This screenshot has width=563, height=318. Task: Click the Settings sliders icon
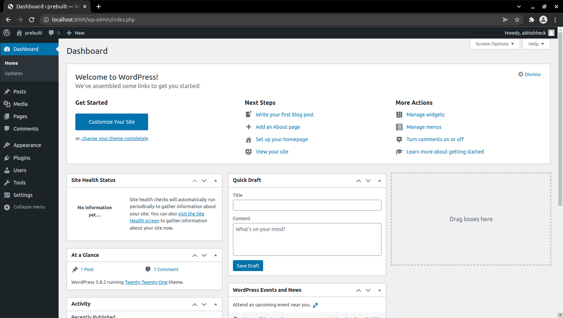point(7,195)
